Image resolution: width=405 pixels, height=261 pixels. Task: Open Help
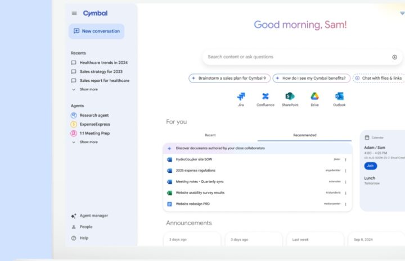pyautogui.click(x=80, y=238)
